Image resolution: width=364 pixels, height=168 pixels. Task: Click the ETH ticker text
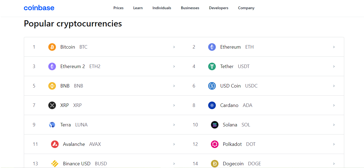pyautogui.click(x=249, y=47)
